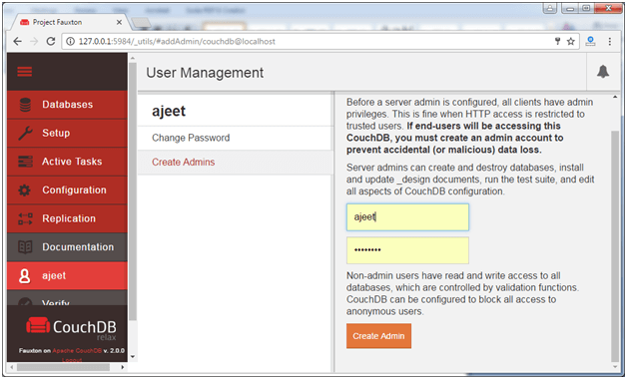Open a new browser tab
This screenshot has width=627, height=379.
click(x=141, y=23)
